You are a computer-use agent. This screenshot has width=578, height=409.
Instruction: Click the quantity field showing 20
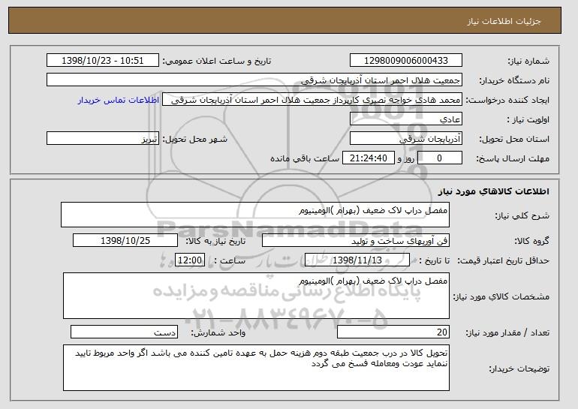[x=393, y=332]
